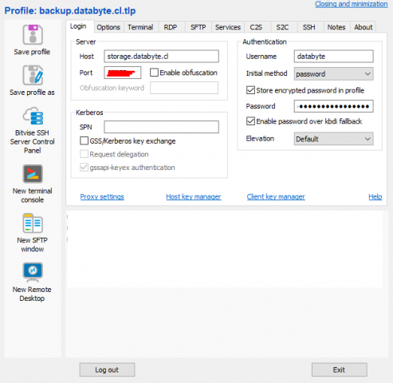Uncheck Store encrypted password in profile
This screenshot has height=383, width=393.
tap(250, 90)
